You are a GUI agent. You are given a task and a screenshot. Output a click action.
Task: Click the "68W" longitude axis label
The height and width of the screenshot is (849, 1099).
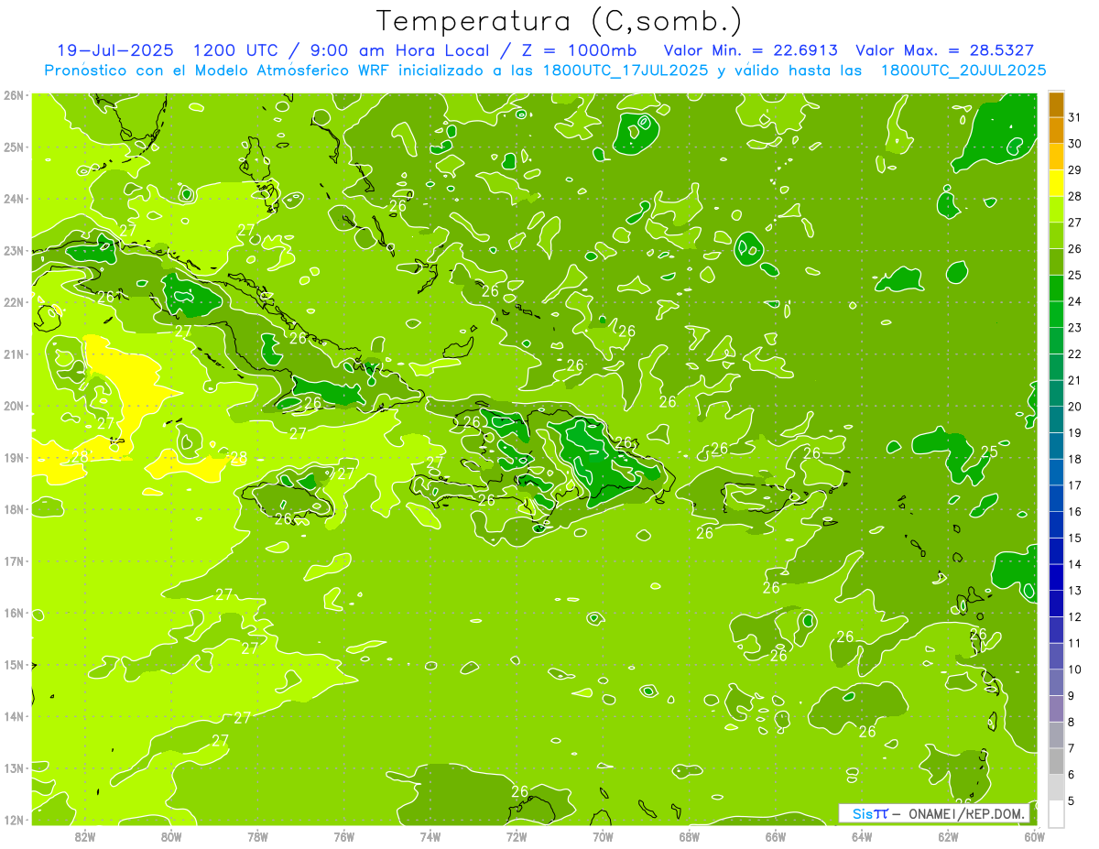pyautogui.click(x=690, y=836)
